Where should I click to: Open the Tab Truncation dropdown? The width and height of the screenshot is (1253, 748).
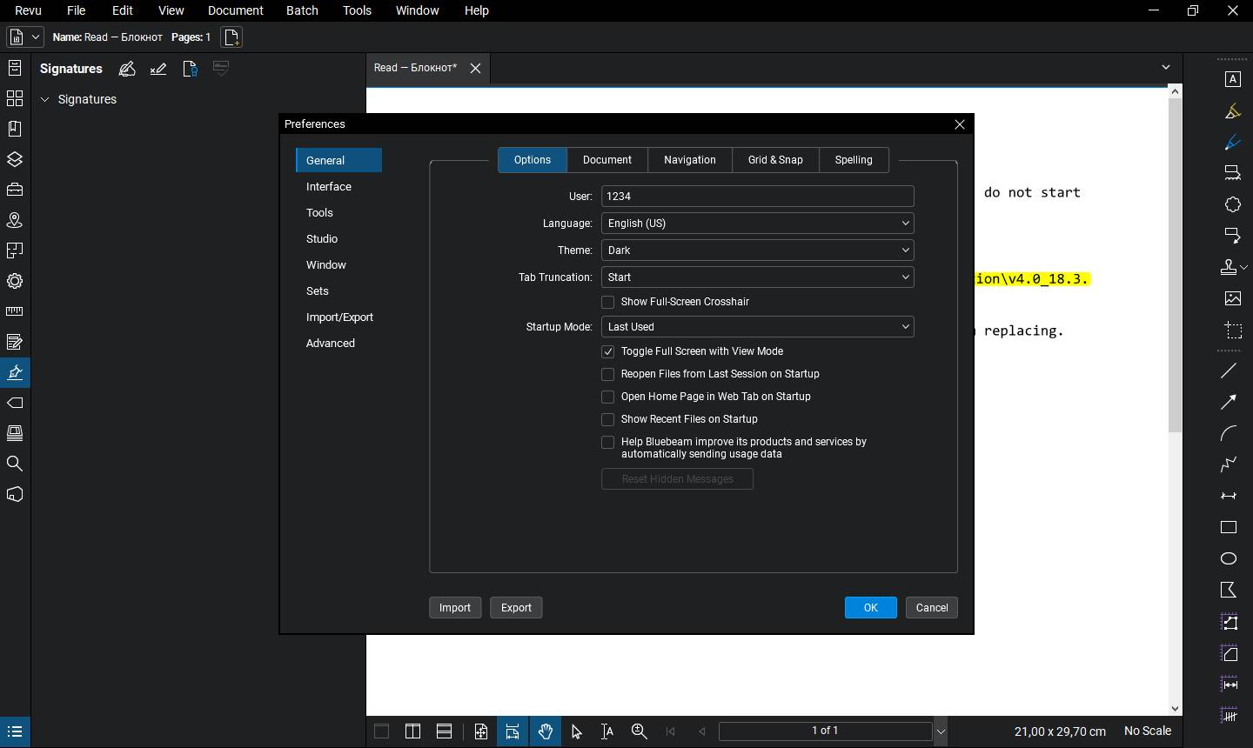758,277
